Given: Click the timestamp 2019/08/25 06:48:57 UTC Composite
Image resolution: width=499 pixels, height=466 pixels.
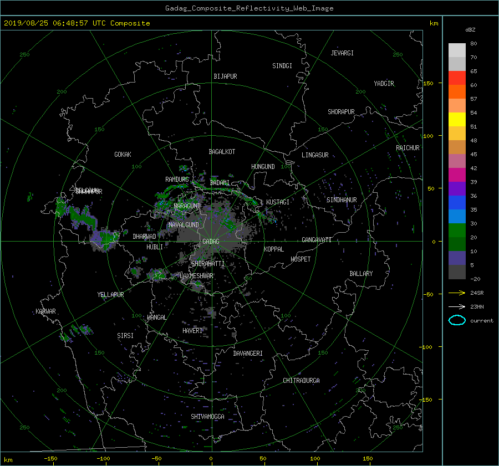Looking at the screenshot, I should tap(77, 23).
